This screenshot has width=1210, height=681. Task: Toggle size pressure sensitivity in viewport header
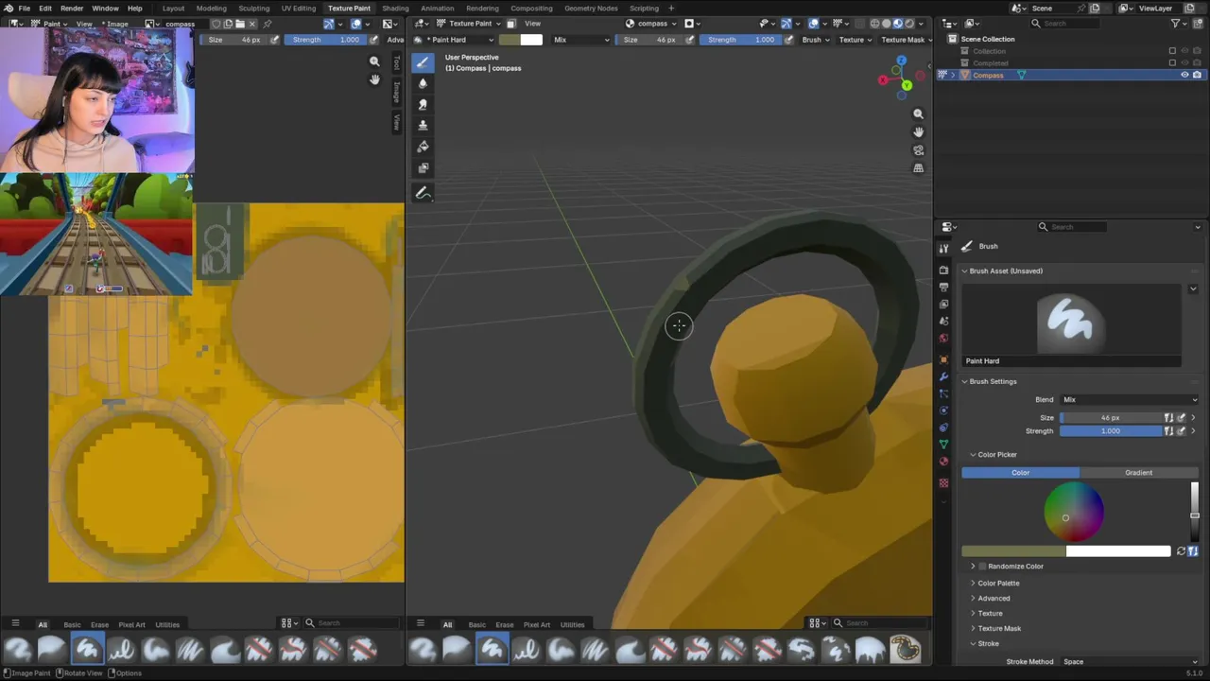(689, 40)
